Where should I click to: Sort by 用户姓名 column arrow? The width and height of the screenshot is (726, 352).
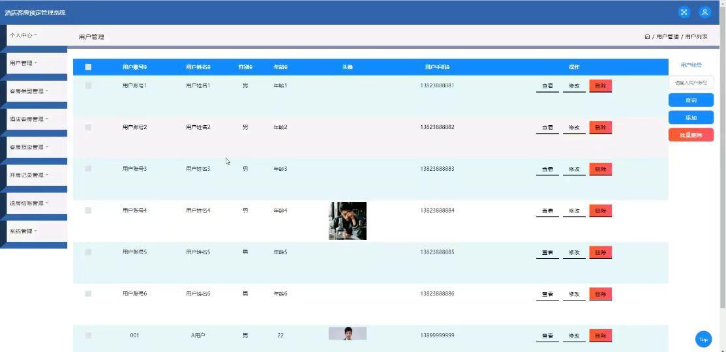209,67
